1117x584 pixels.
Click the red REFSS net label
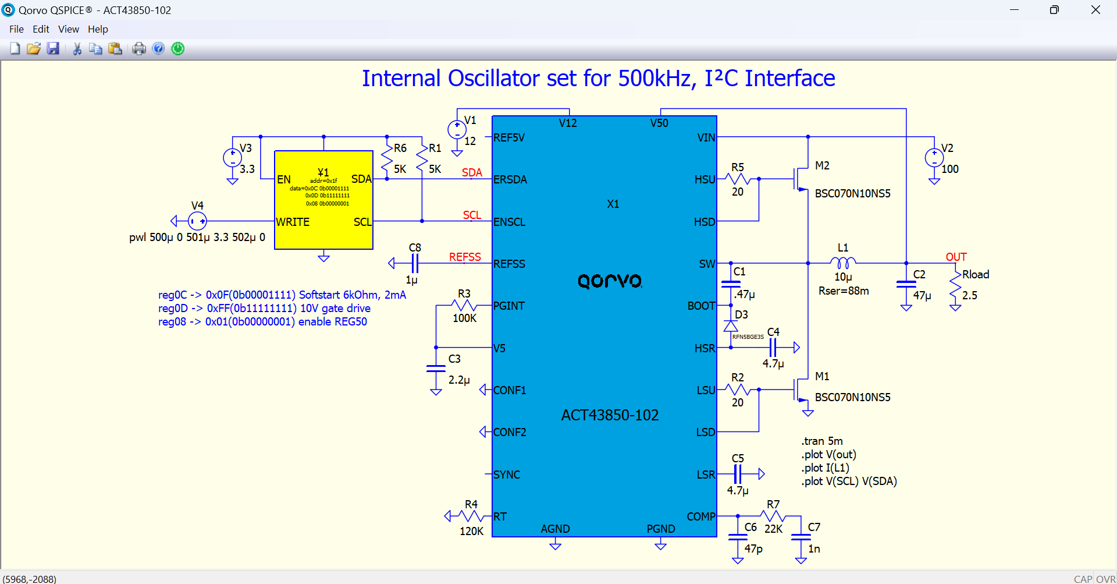[465, 257]
